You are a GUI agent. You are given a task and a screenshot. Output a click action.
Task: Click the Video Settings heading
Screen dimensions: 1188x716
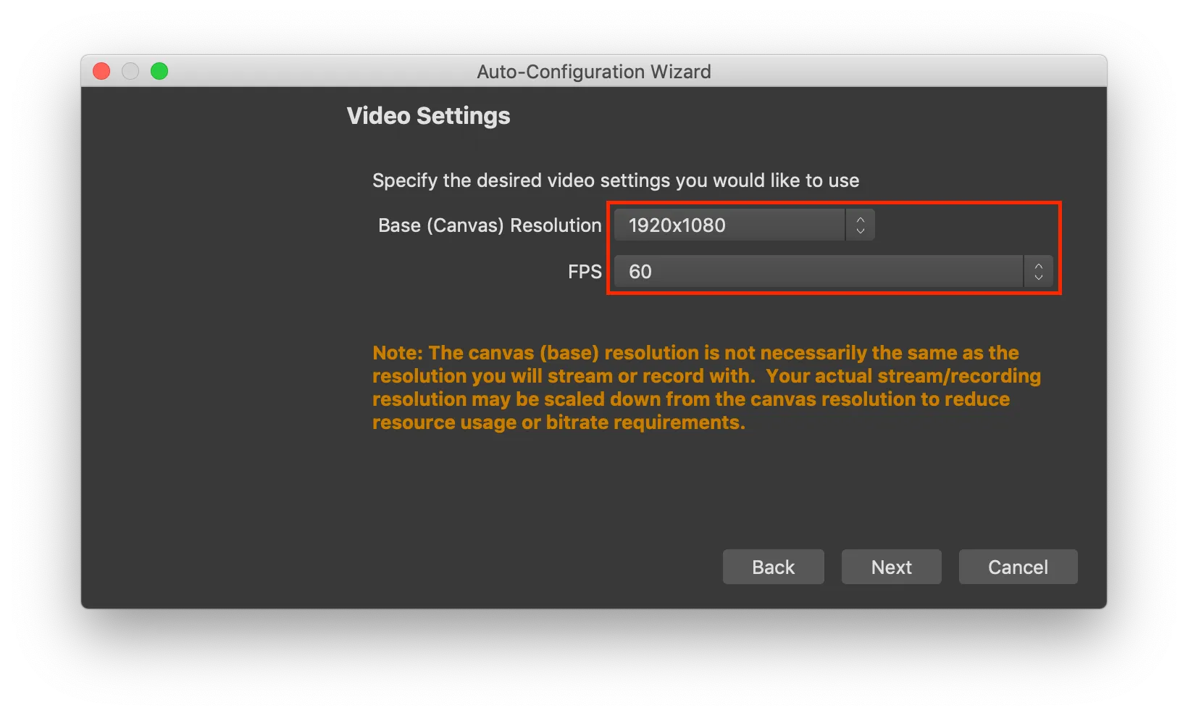(427, 115)
